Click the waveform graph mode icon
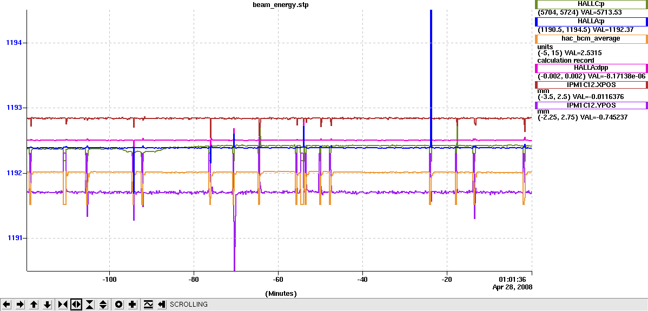The height and width of the screenshot is (311, 648). coord(148,305)
